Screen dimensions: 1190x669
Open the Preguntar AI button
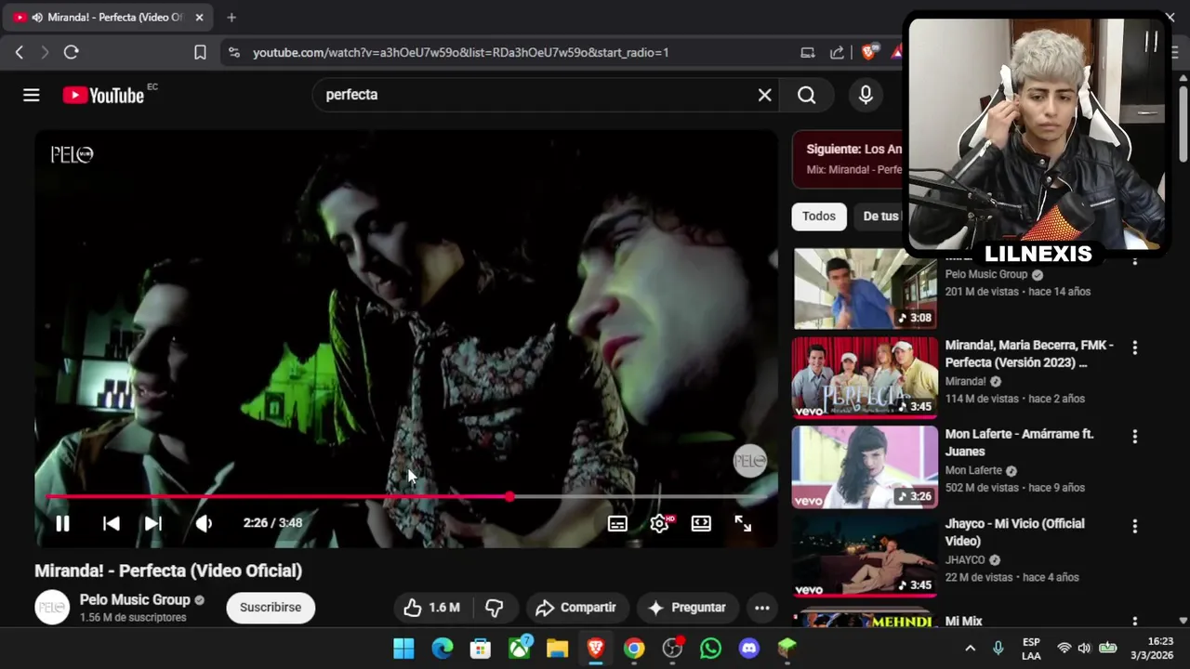[687, 608]
